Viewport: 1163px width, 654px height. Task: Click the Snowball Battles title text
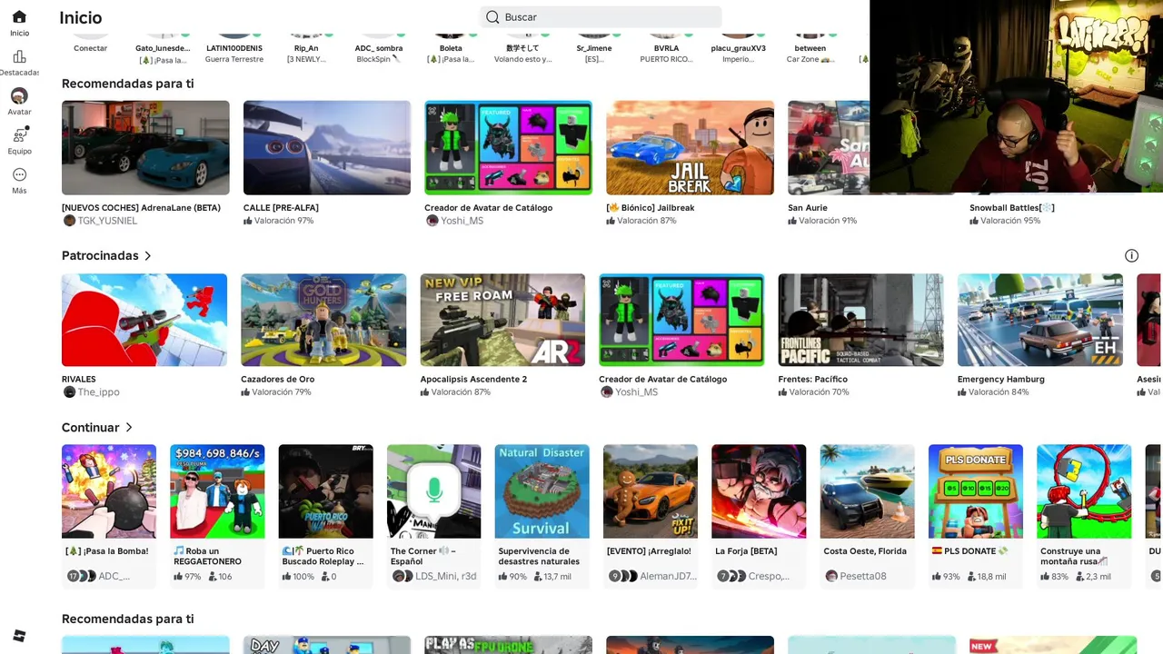pyautogui.click(x=1012, y=208)
